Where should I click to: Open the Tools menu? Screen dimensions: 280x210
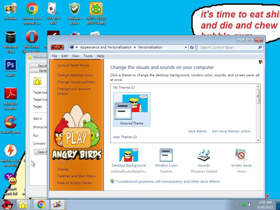[x=88, y=56]
